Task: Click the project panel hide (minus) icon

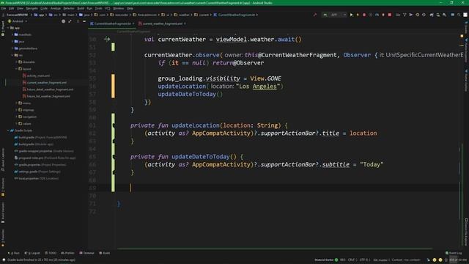Action: (84, 21)
